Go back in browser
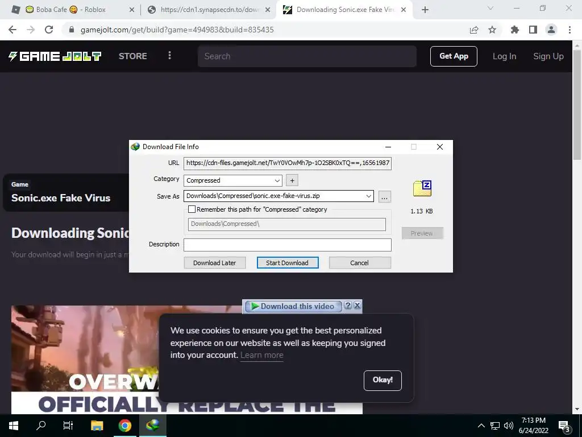 click(13, 30)
